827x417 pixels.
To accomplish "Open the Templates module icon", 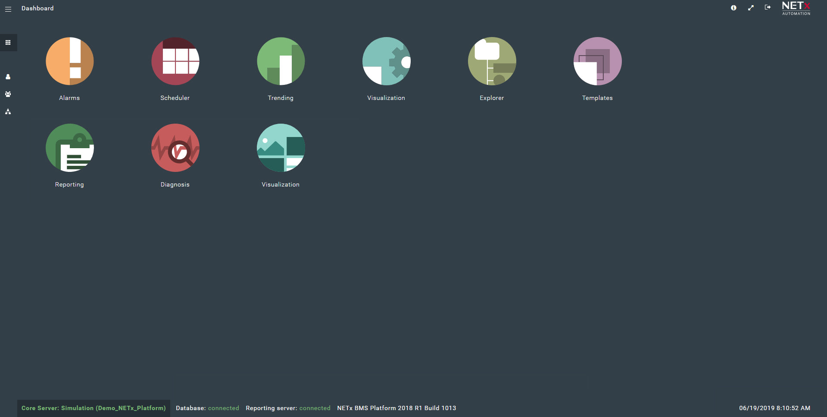I will pos(598,61).
